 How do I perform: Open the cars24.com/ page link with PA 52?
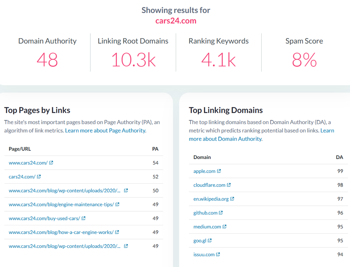click(x=22, y=177)
